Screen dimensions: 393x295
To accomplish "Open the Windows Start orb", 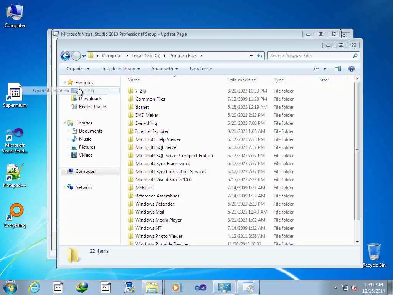I will 10,287.
